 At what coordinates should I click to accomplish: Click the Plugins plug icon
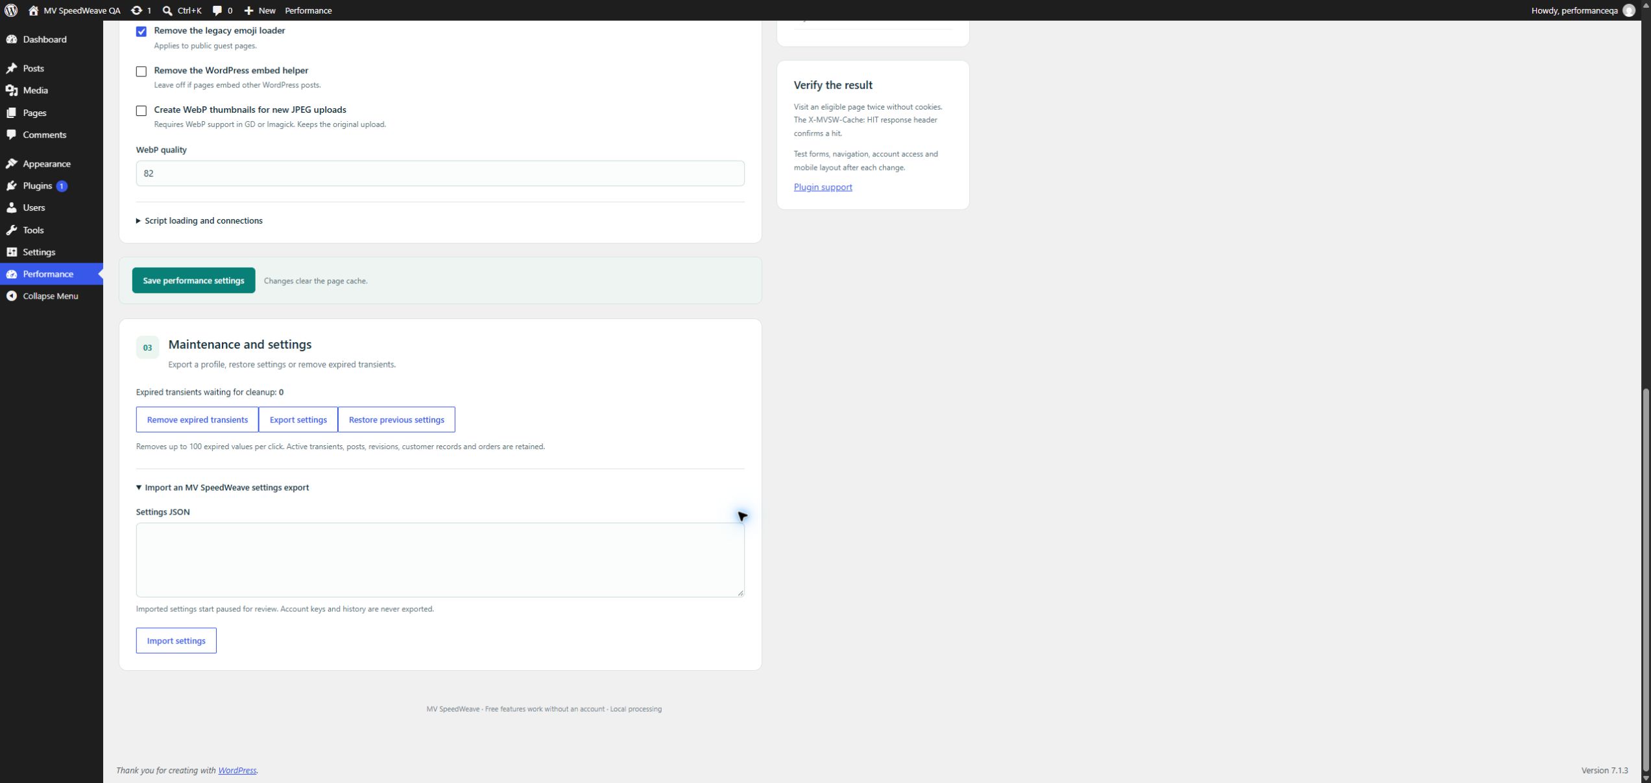(12, 186)
